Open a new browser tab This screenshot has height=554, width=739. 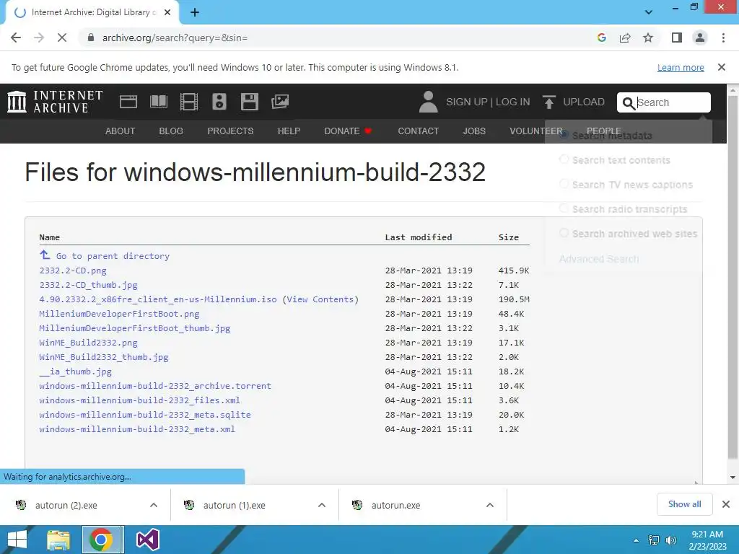[195, 12]
